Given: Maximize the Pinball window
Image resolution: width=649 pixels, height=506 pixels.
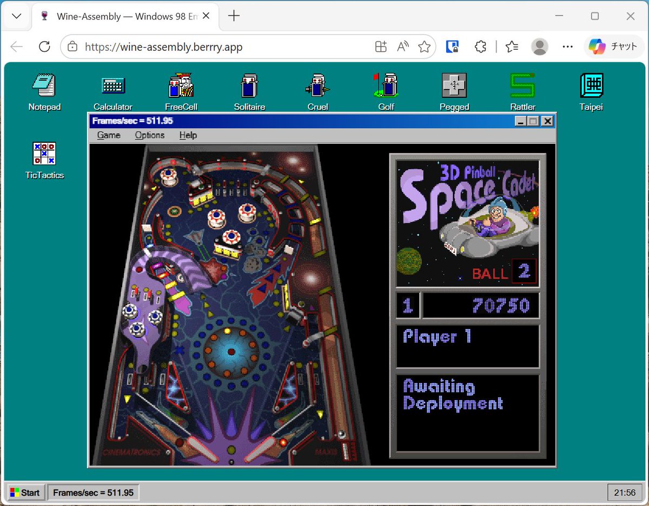Looking at the screenshot, I should 533,121.
